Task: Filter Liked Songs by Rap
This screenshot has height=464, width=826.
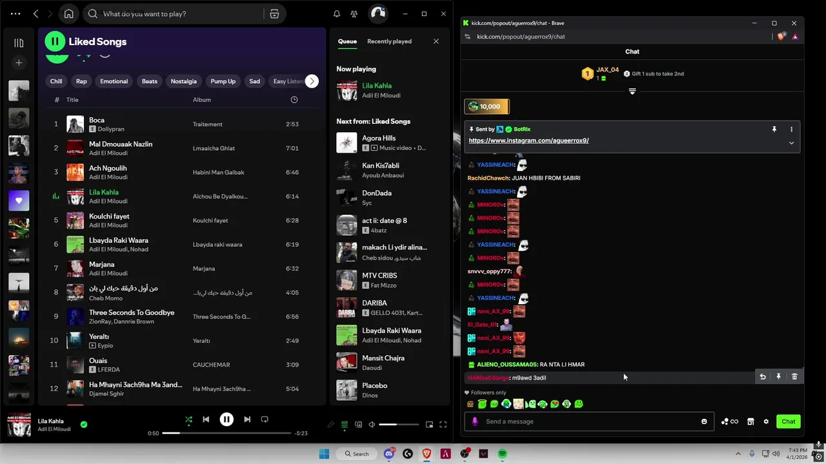Action: click(81, 81)
